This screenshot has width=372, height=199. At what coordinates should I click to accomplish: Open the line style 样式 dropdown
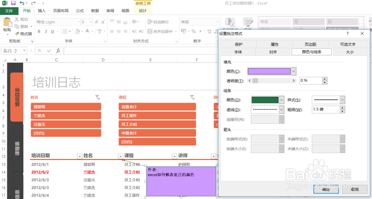pos(342,100)
